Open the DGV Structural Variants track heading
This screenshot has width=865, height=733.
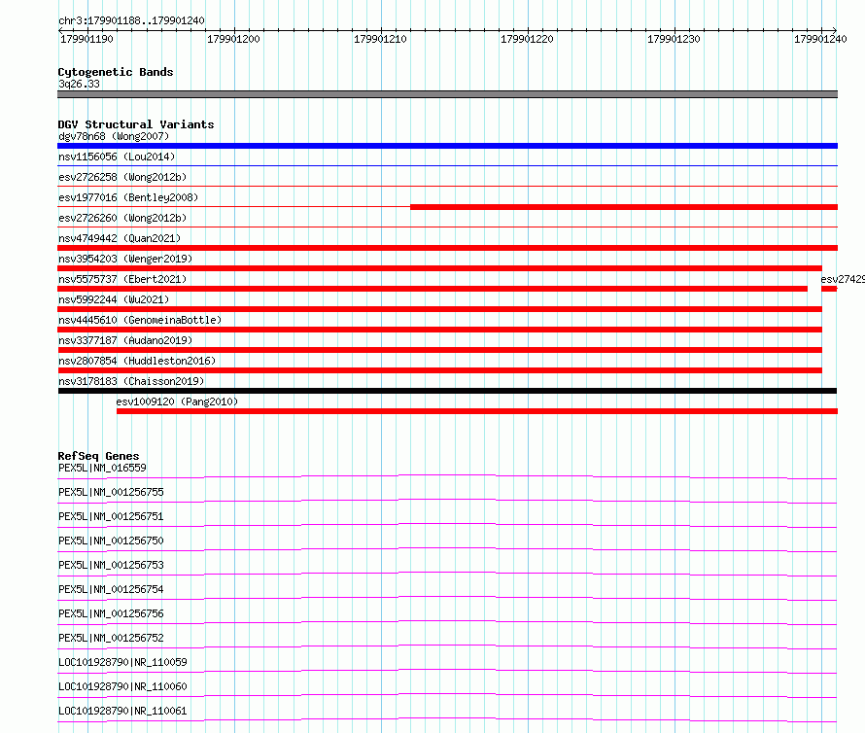coord(136,124)
